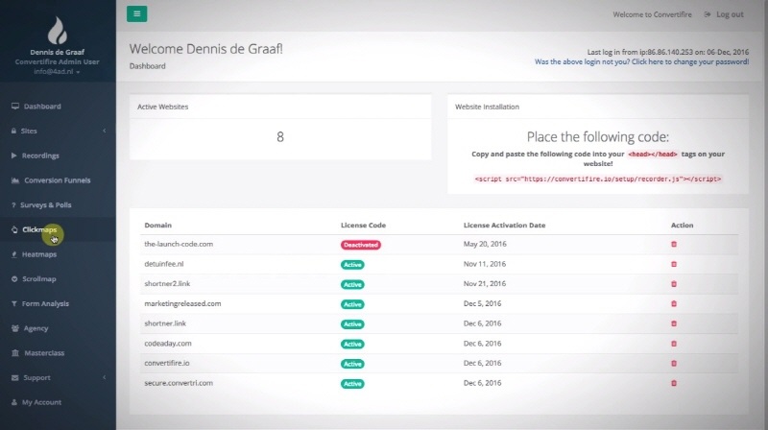Delete convertifire.io using trash icon
Screen dimensions: 768x430
click(674, 363)
